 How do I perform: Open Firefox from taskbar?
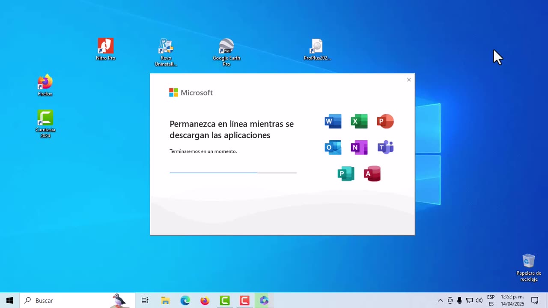coord(205,300)
